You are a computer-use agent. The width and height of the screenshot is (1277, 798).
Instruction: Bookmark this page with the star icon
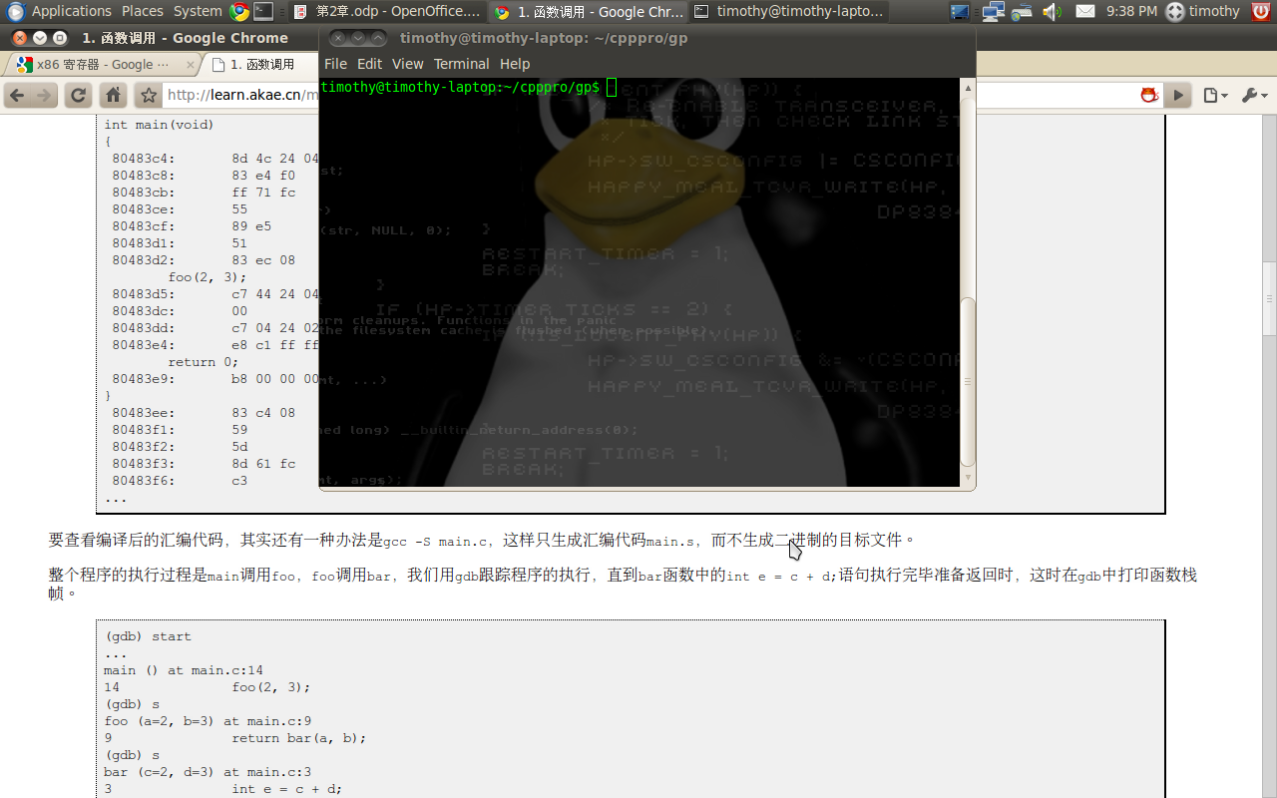pos(149,96)
